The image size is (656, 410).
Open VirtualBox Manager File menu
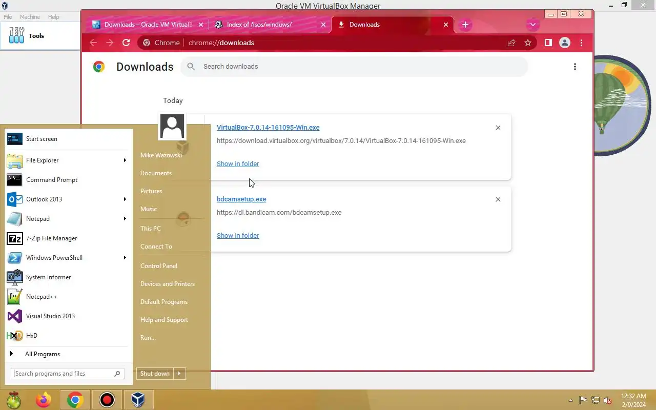pos(8,17)
